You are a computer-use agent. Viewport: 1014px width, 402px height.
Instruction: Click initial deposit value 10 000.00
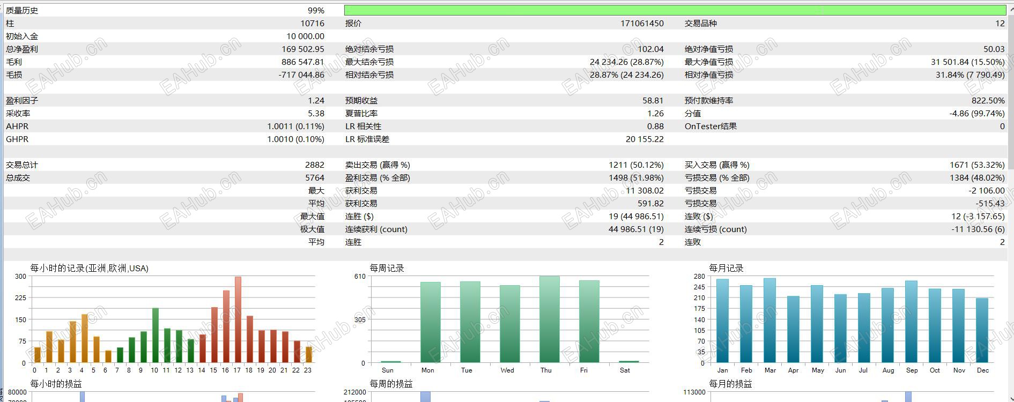(305, 36)
